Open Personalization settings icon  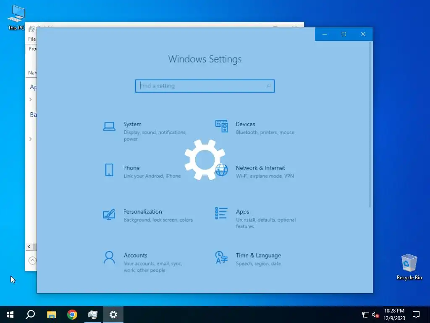[109, 214]
